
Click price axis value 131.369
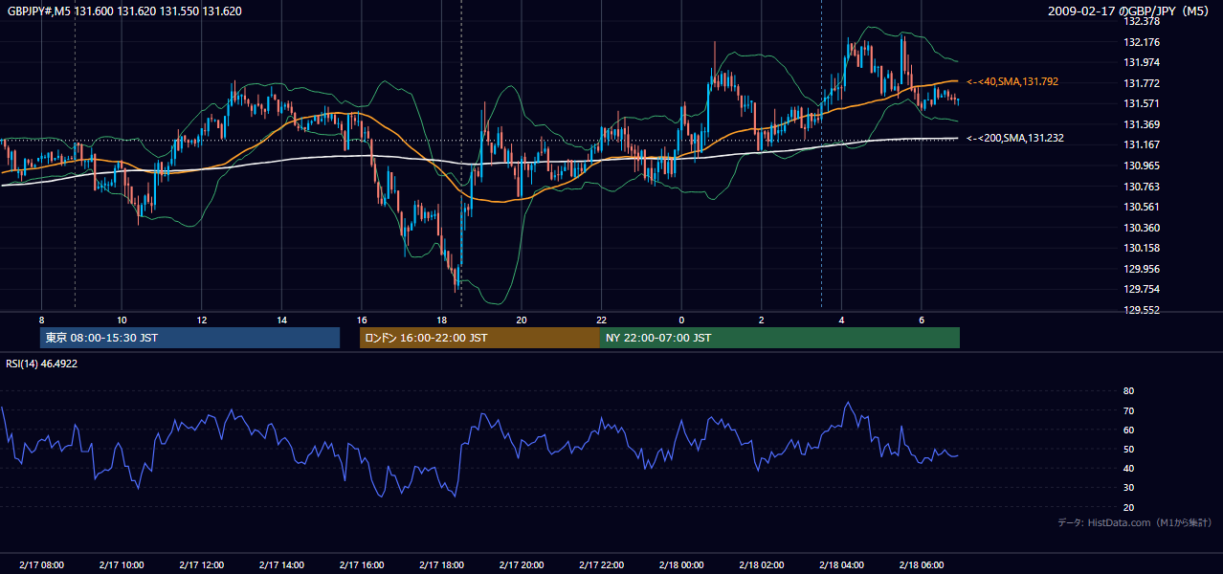1142,124
